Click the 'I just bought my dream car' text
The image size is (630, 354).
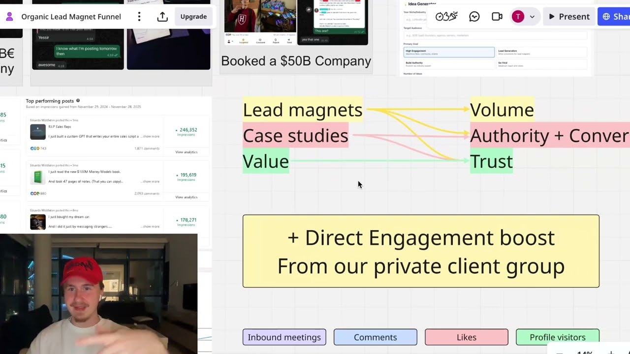(x=69, y=217)
